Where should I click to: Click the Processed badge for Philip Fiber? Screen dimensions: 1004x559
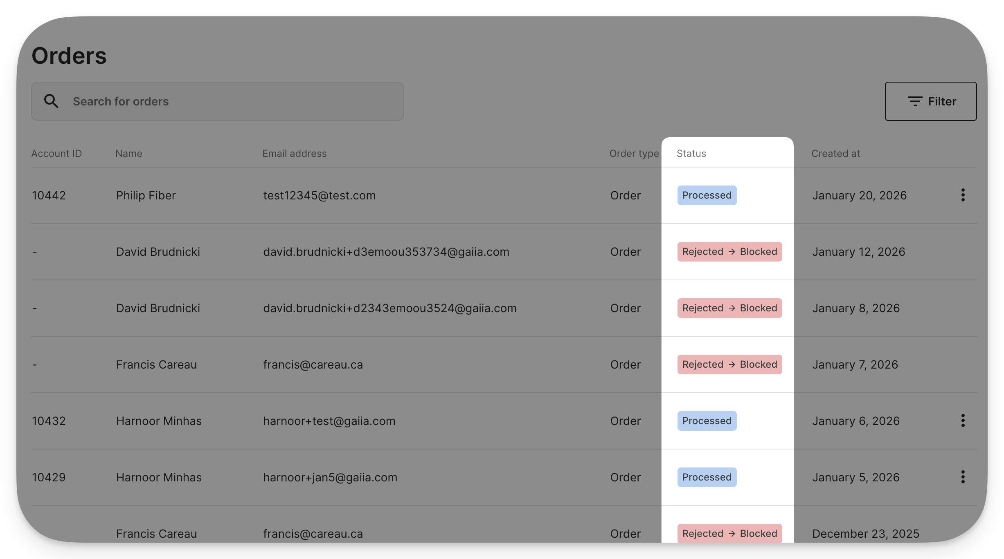click(707, 195)
